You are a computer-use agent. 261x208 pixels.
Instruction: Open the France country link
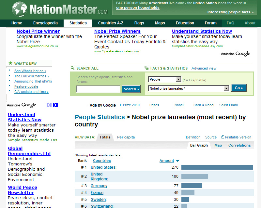pyautogui.click(x=97, y=193)
